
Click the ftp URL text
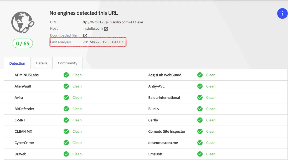[x=113, y=22]
